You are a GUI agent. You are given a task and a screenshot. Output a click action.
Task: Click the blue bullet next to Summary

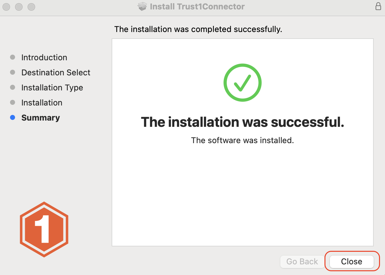pyautogui.click(x=13, y=118)
